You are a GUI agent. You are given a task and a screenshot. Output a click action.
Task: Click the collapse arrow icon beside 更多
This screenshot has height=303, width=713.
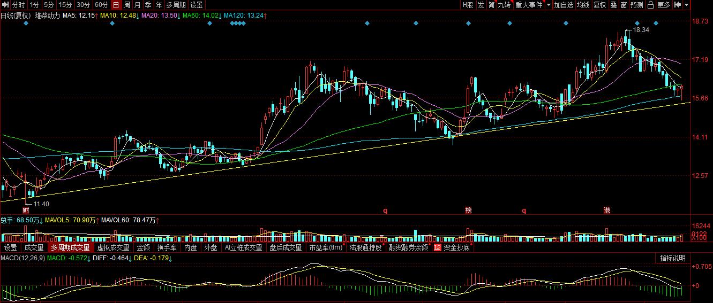[678, 5]
